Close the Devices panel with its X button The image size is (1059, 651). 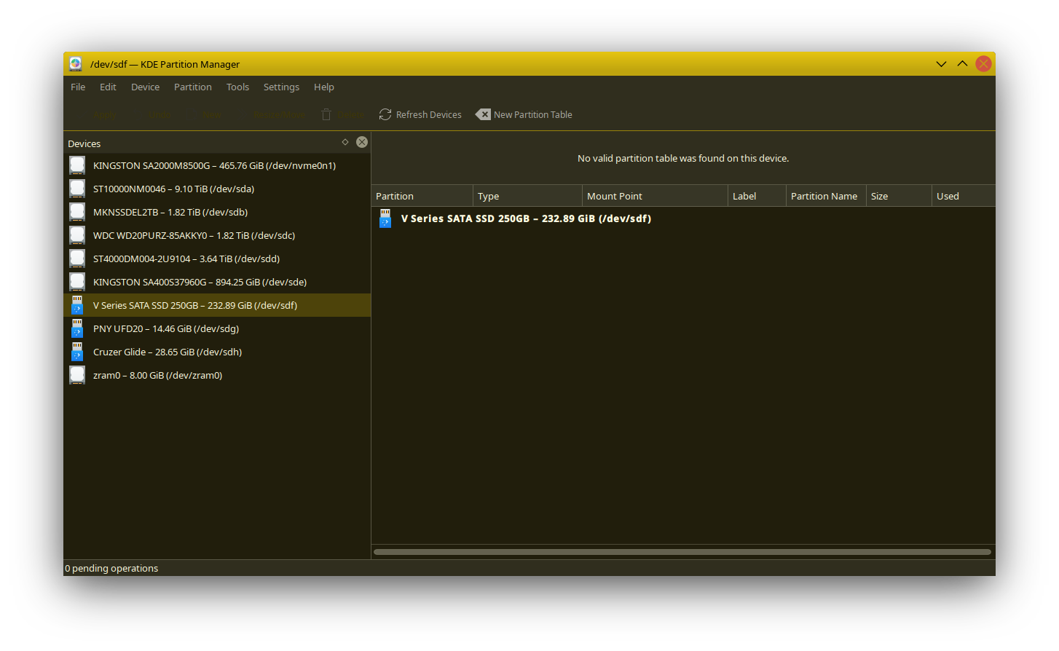tap(362, 142)
